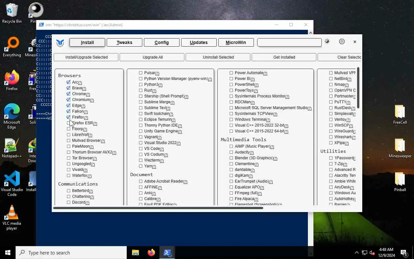The height and width of the screenshot is (259, 414).
Task: Open the help link next to Arc
Action: (80, 83)
